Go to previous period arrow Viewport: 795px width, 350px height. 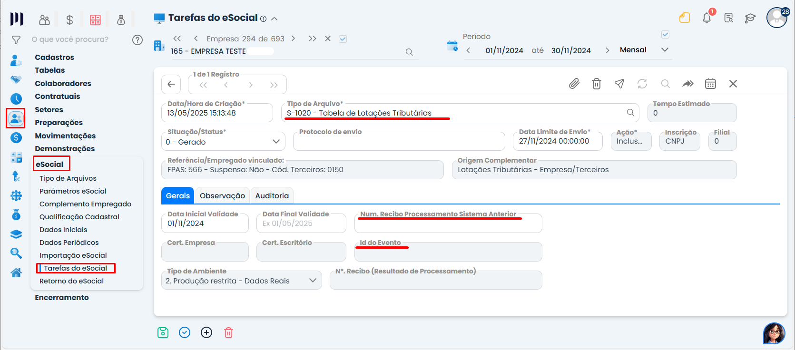[468, 50]
